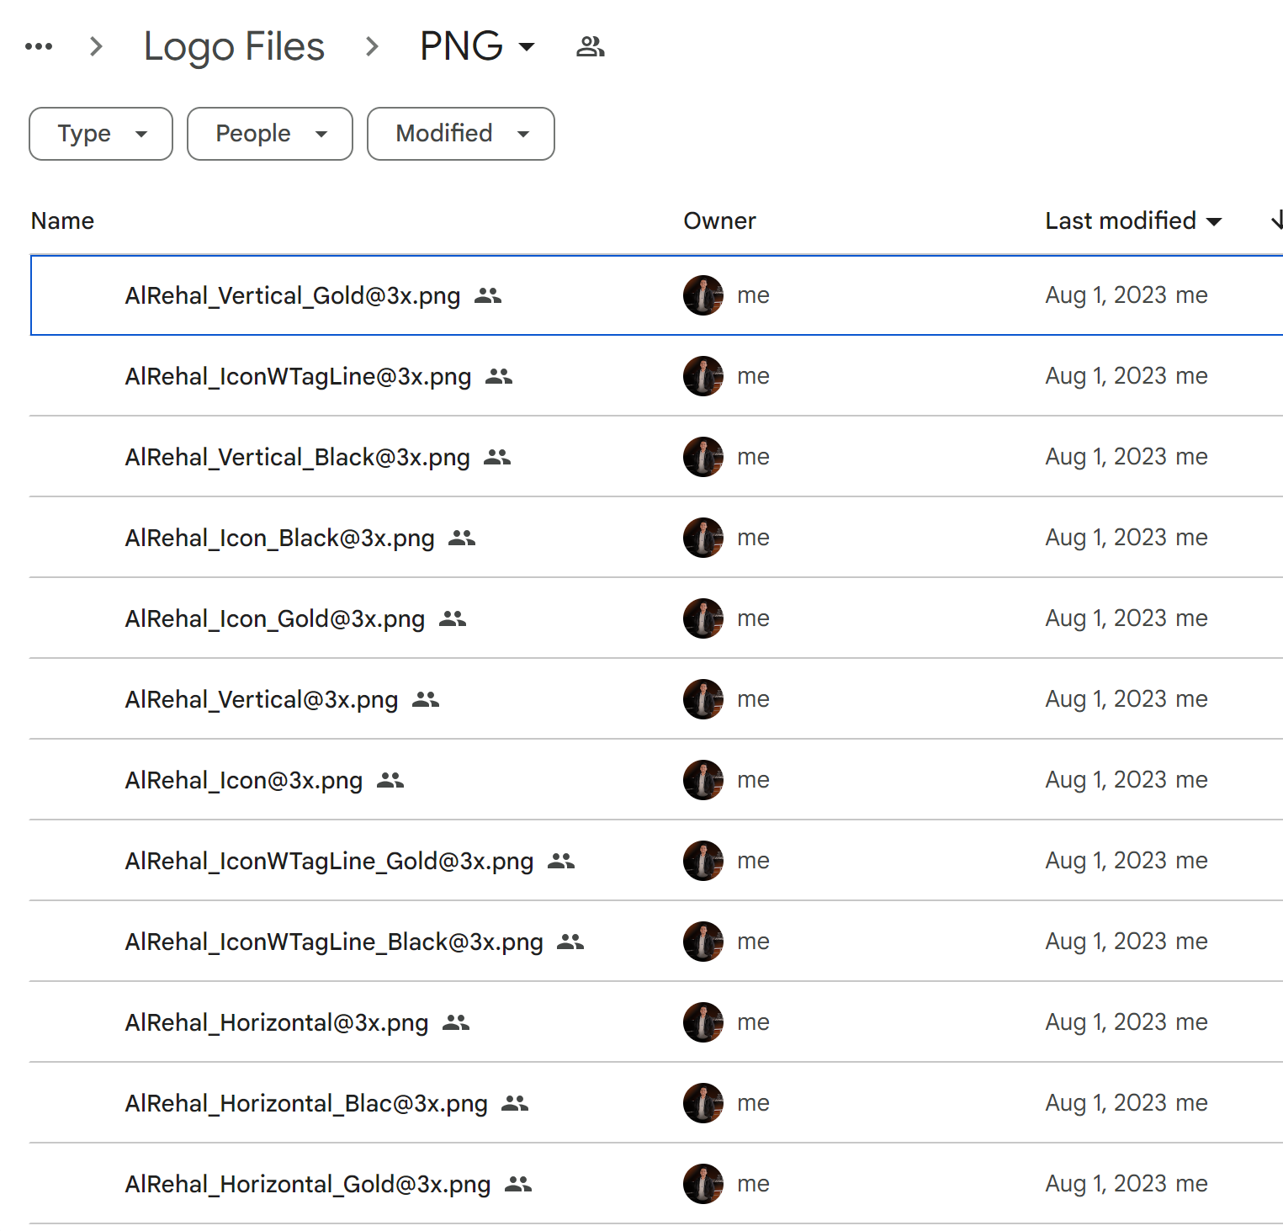Click shared icon next to AlRehal_Horizontal_Gold@3x.png
The width and height of the screenshot is (1283, 1231).
(x=518, y=1184)
